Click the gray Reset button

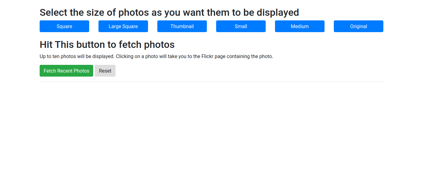[105, 71]
